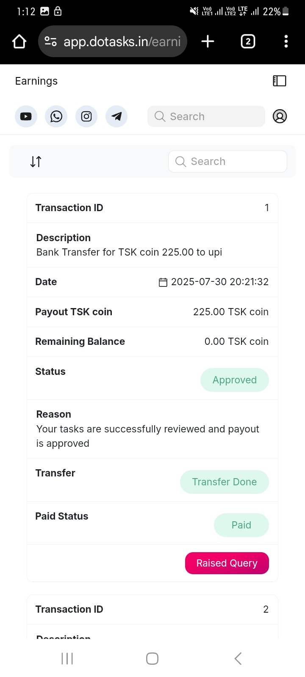305x677 pixels.
Task: Open the tab switcher showing 2
Action: coord(248,41)
